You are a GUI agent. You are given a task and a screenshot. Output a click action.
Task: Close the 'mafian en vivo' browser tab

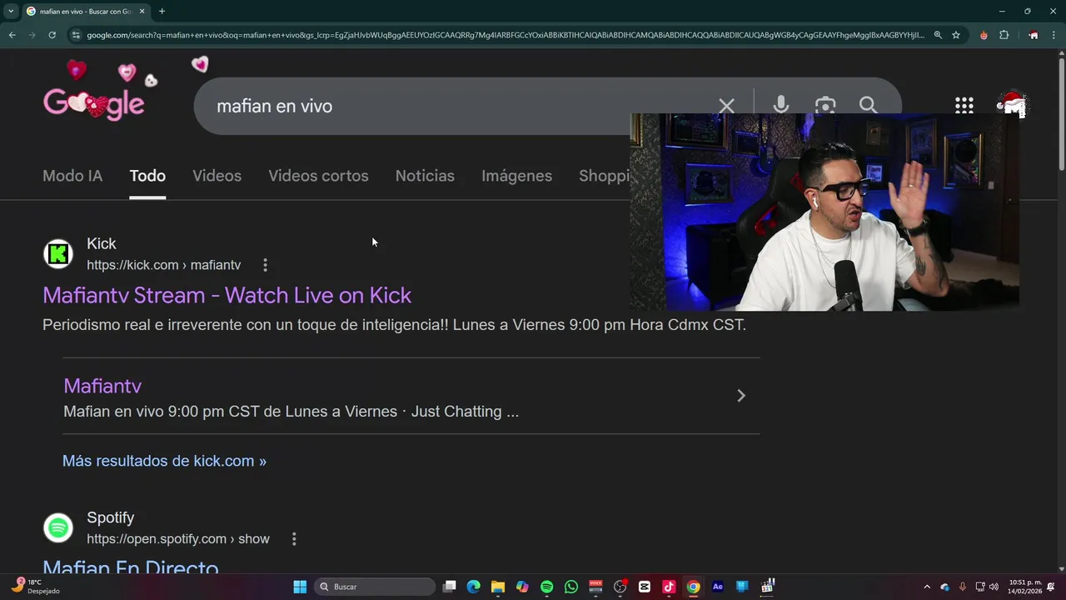point(142,11)
